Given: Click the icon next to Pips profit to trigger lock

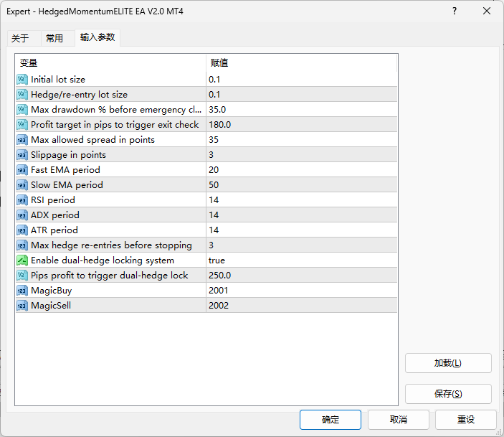Looking at the screenshot, I should click(x=22, y=276).
